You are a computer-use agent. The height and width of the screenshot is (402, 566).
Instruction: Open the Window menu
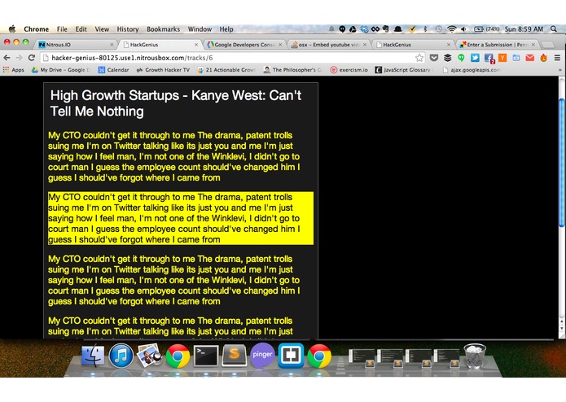pos(200,29)
